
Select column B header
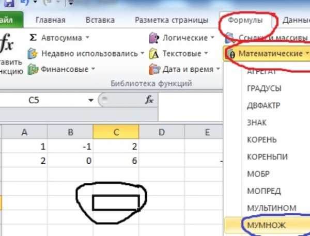point(70,132)
